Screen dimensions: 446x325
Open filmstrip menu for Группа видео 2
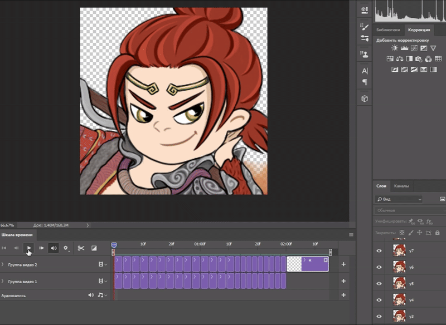pos(103,264)
